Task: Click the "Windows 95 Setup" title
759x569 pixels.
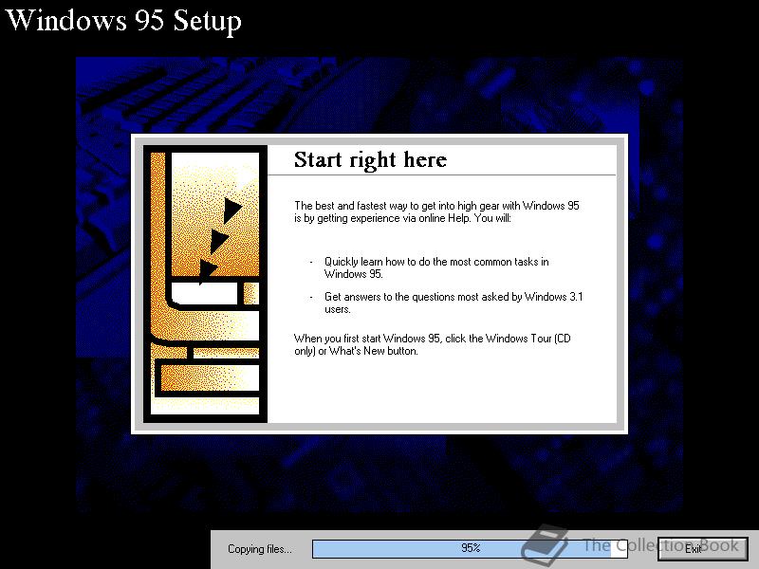Action: point(123,21)
